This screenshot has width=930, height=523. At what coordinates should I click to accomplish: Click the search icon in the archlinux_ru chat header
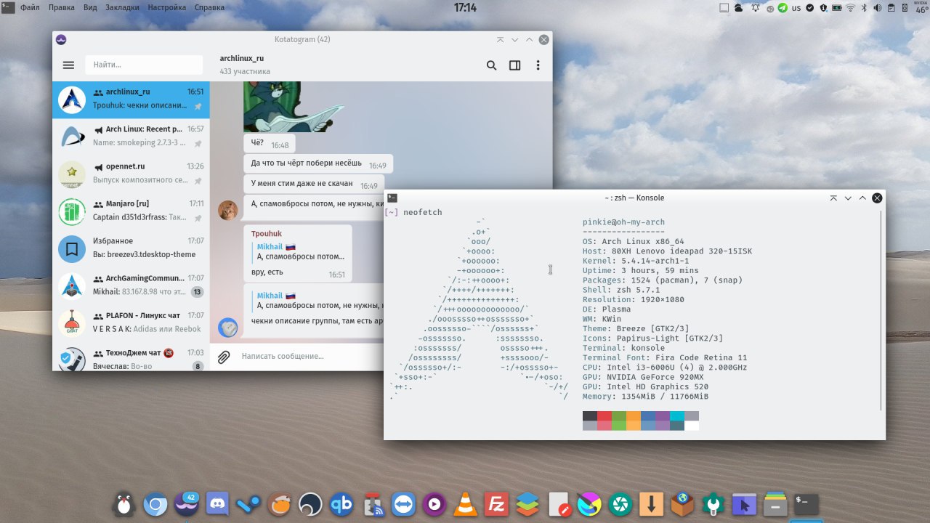491,65
